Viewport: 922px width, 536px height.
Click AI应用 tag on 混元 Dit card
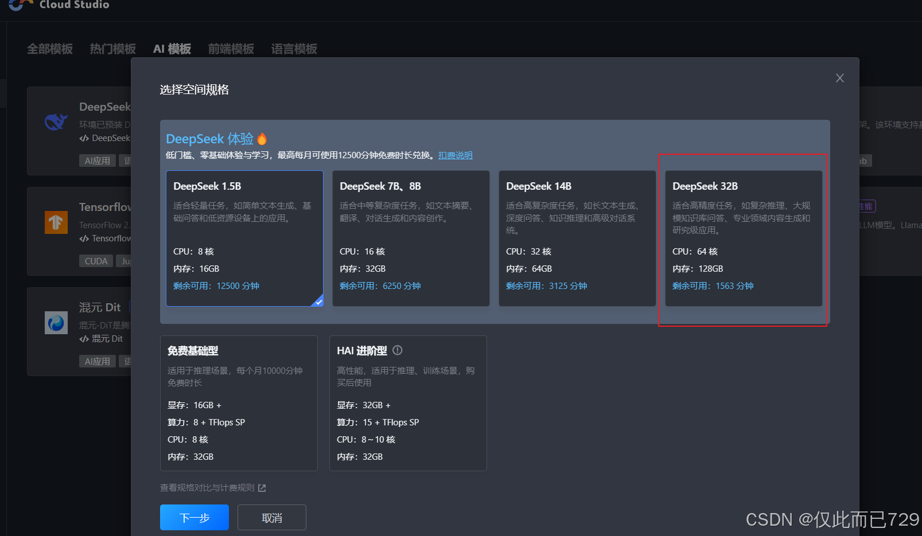coord(98,362)
